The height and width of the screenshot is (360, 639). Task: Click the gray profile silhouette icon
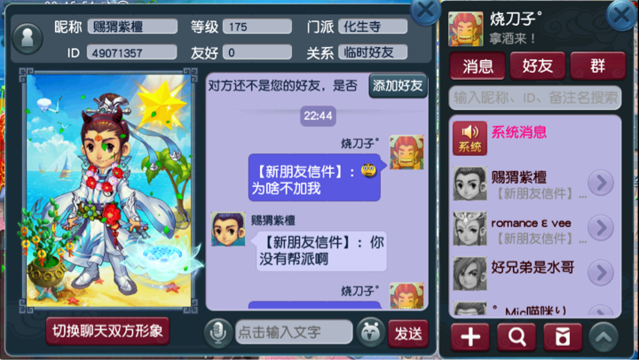28,39
